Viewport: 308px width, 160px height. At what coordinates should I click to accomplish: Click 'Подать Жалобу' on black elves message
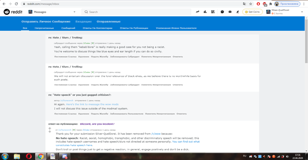99,85
